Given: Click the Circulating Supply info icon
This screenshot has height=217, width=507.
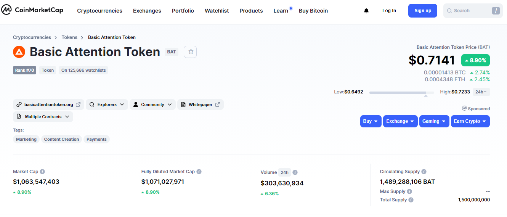Looking at the screenshot, I should click(424, 172).
